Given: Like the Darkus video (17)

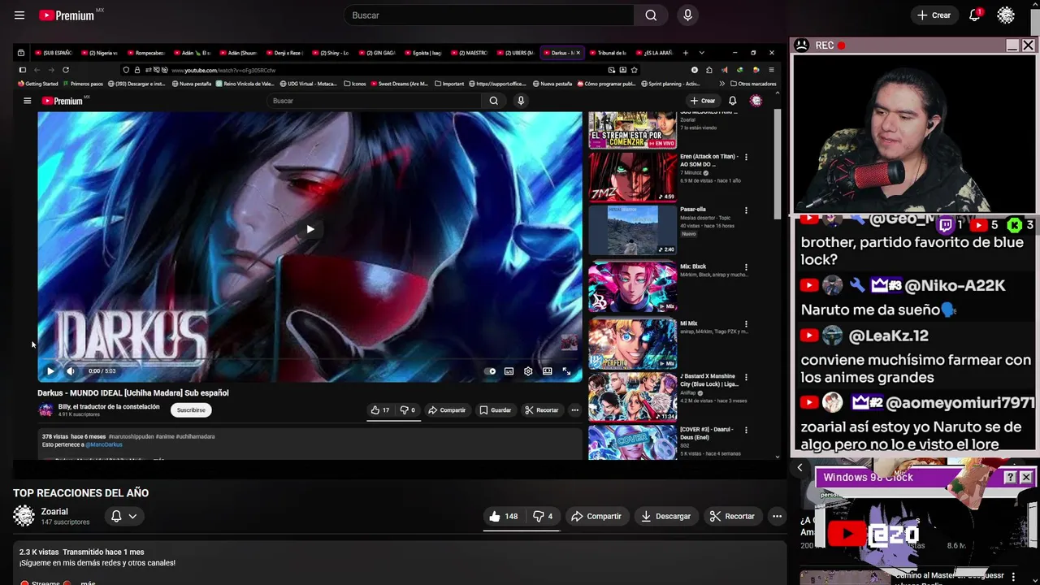Looking at the screenshot, I should click(380, 410).
